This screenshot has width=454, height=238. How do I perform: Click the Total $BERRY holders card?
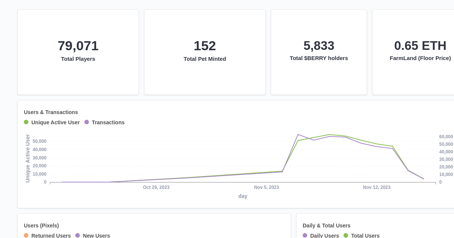[319, 52]
